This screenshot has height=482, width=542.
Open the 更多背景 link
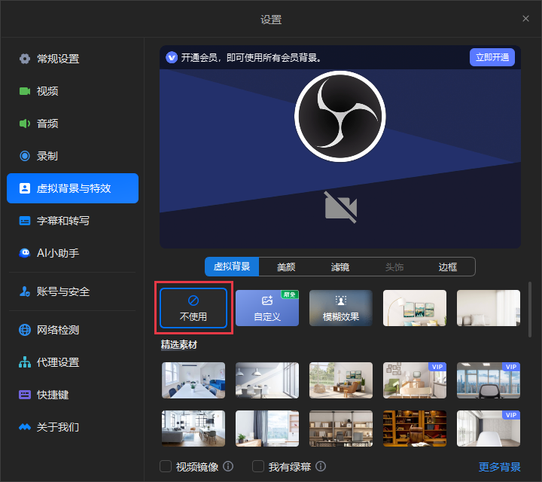[500, 467]
